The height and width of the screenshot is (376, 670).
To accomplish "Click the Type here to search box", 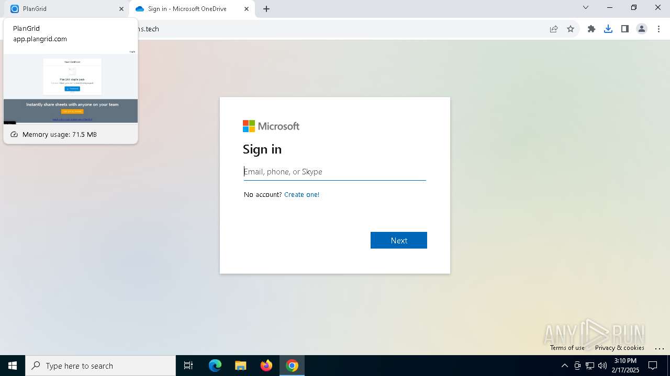I will pyautogui.click(x=100, y=366).
